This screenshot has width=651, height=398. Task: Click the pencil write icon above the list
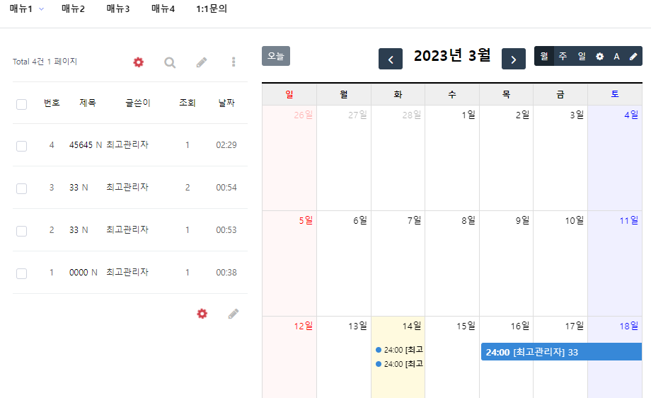point(202,62)
